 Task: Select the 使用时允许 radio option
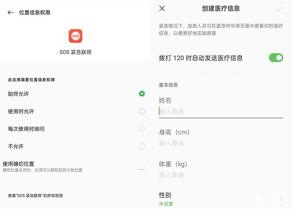[142, 111]
